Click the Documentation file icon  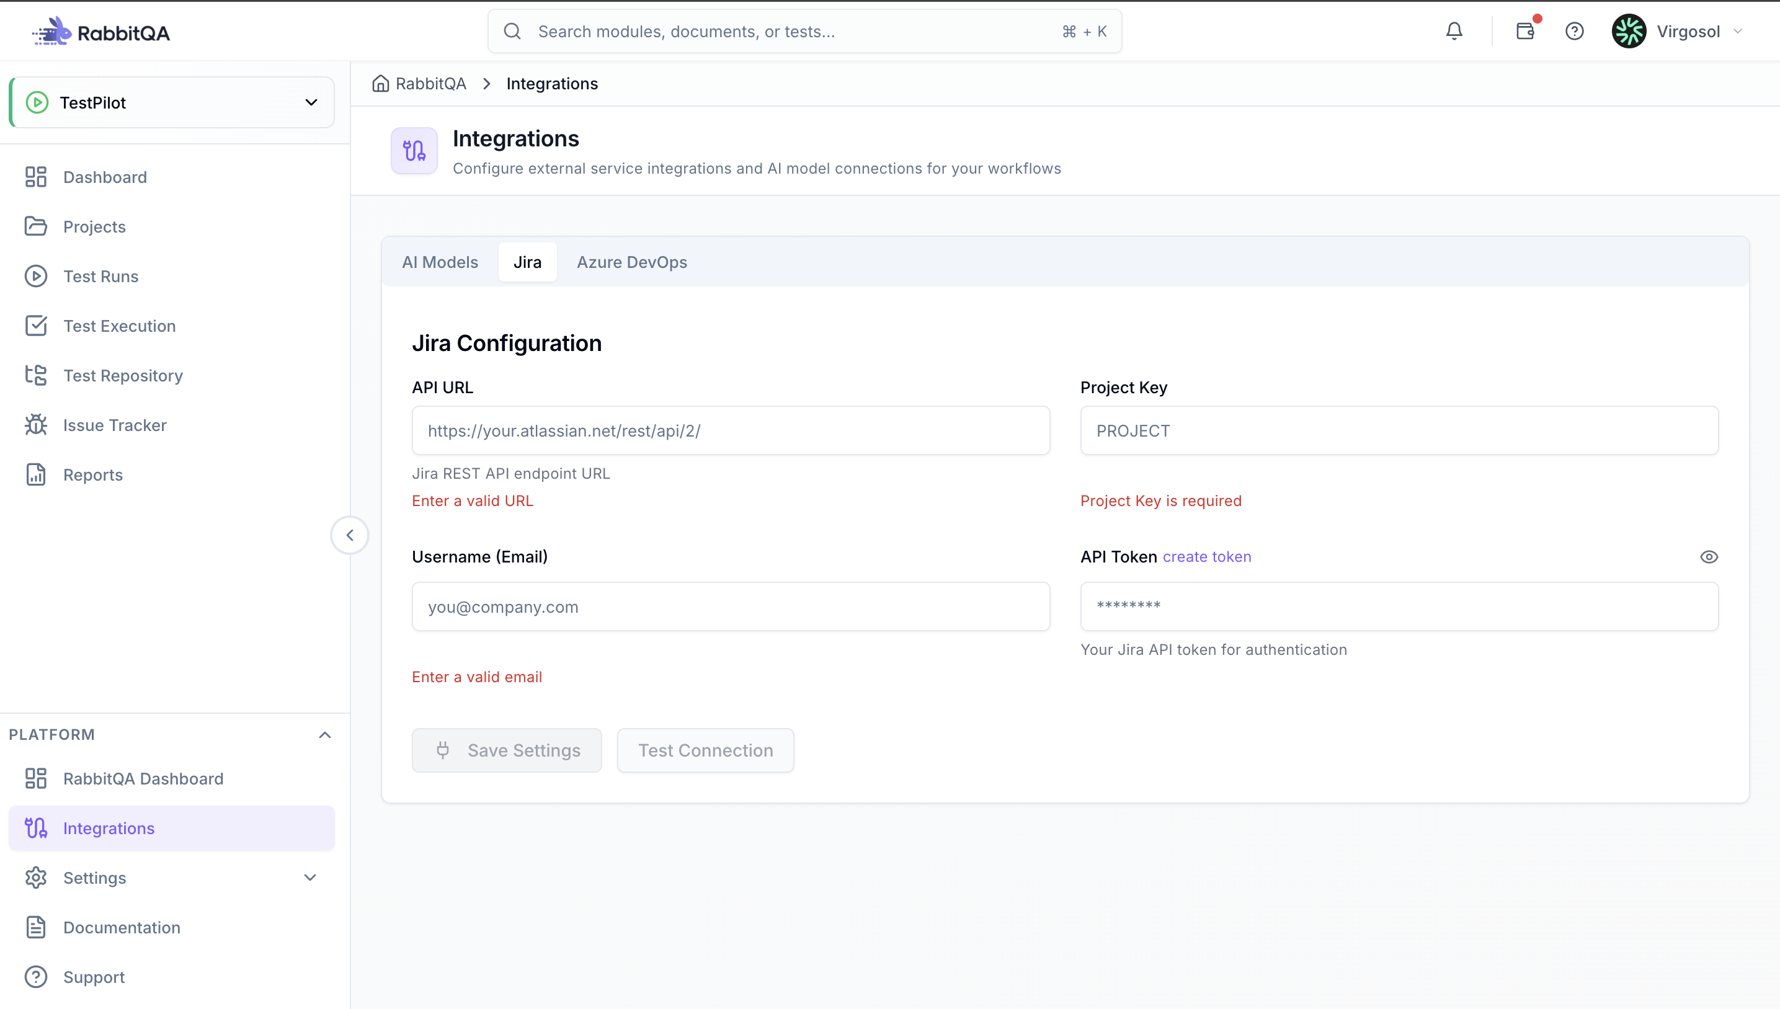tap(36, 927)
